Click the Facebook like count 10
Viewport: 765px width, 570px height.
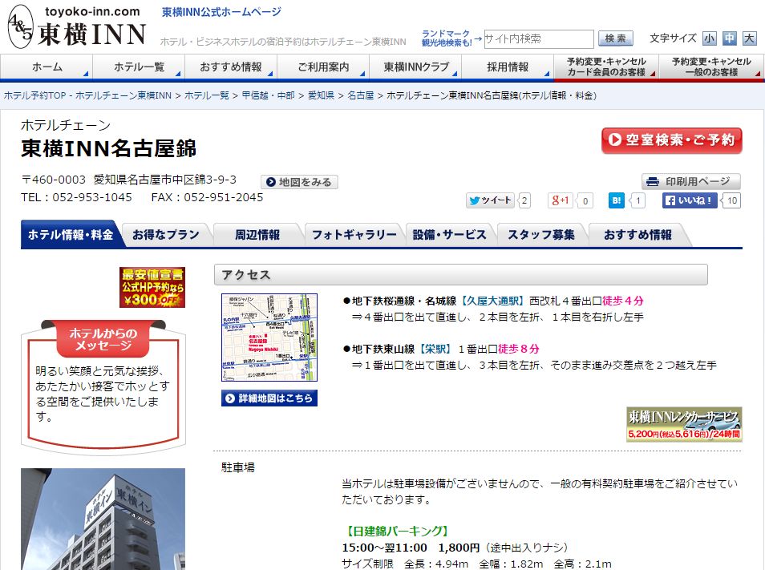coord(732,200)
